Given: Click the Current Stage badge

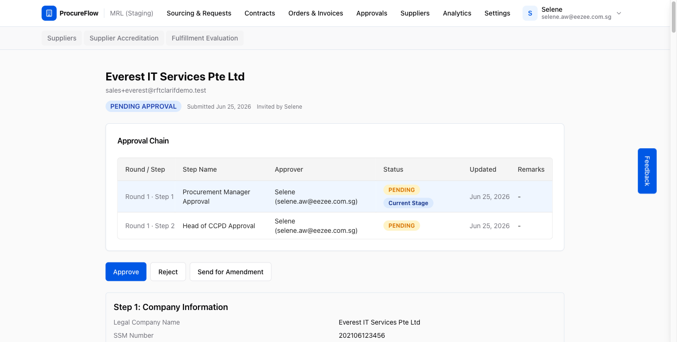Looking at the screenshot, I should point(408,203).
